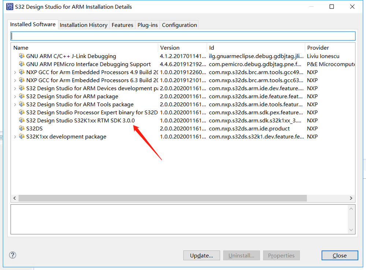The image size is (366, 270).
Task: Click Id com.pemicro.debug.gdbjtag.pne.f... cell
Action: point(255,64)
